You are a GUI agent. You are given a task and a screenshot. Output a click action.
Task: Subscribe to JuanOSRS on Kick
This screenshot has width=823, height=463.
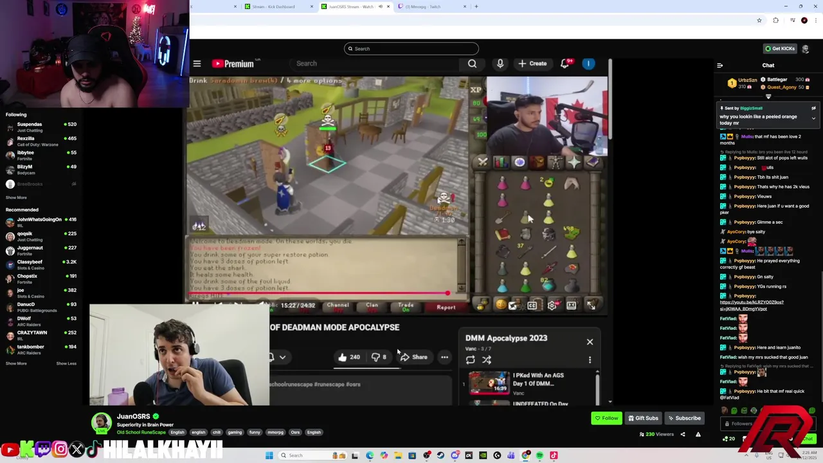[684, 418]
